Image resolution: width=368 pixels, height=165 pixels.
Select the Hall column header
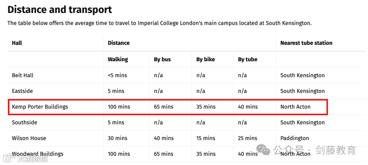point(17,43)
